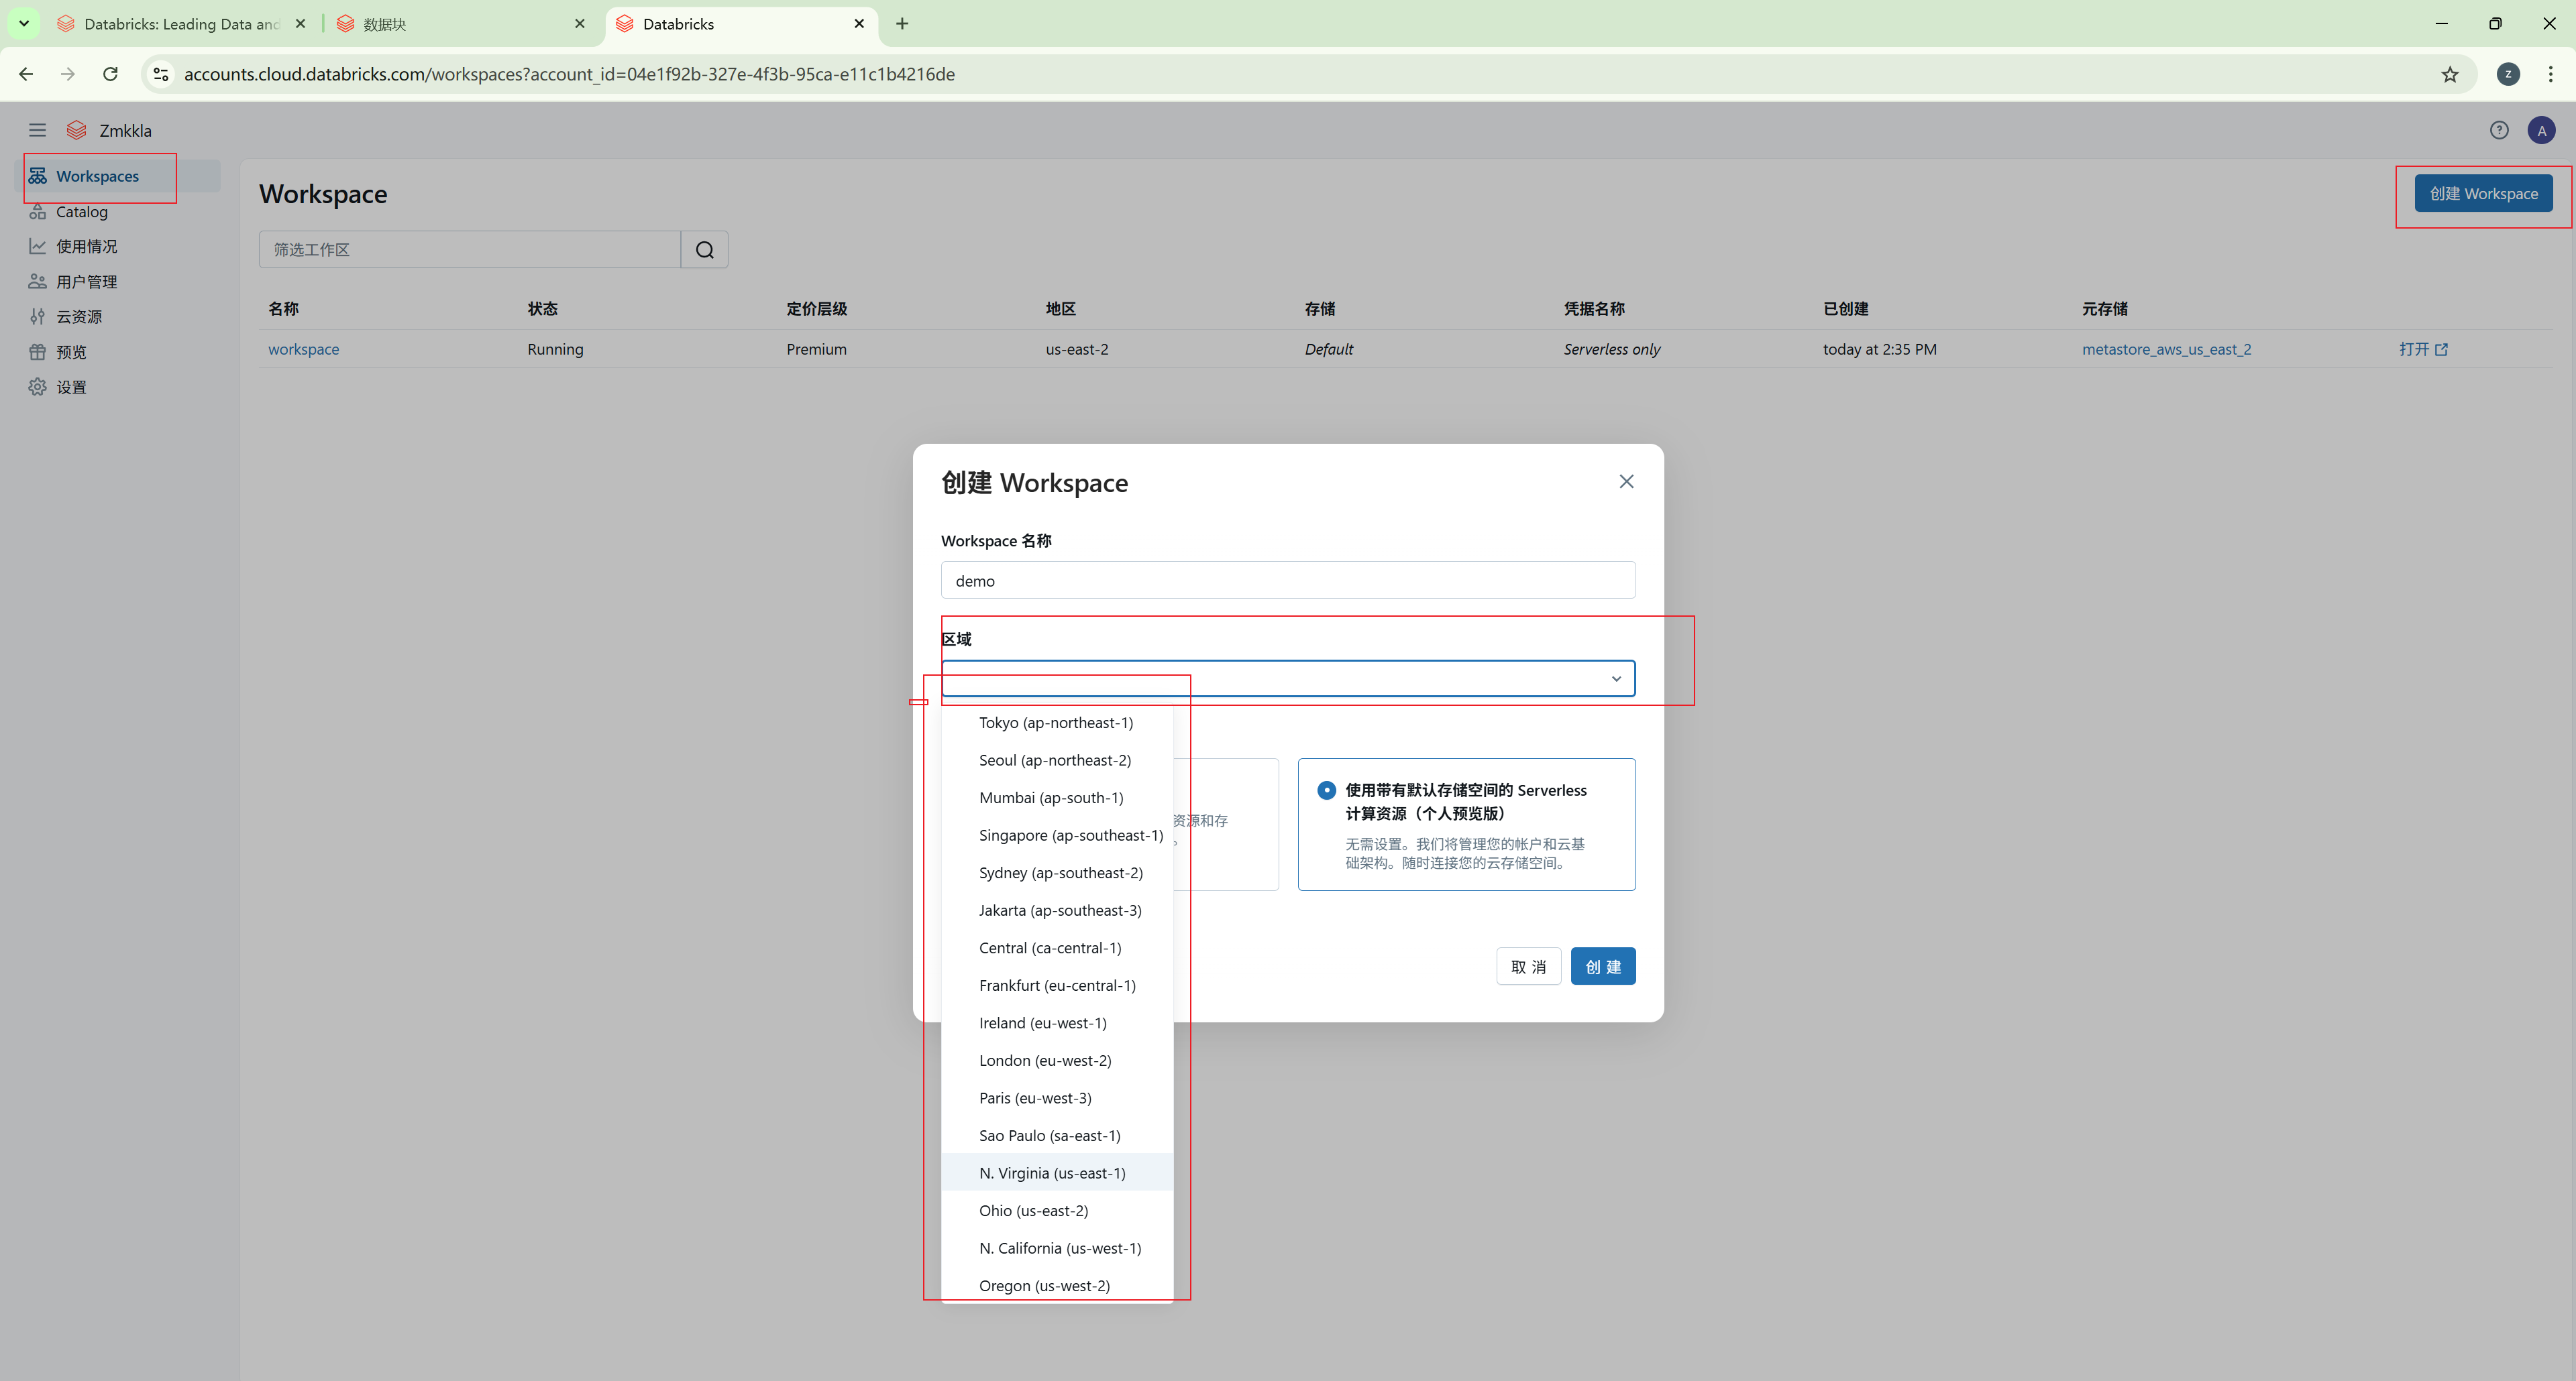Select Mumbai (ap-south-1) region
This screenshot has height=1381, width=2576.
coord(1057,797)
